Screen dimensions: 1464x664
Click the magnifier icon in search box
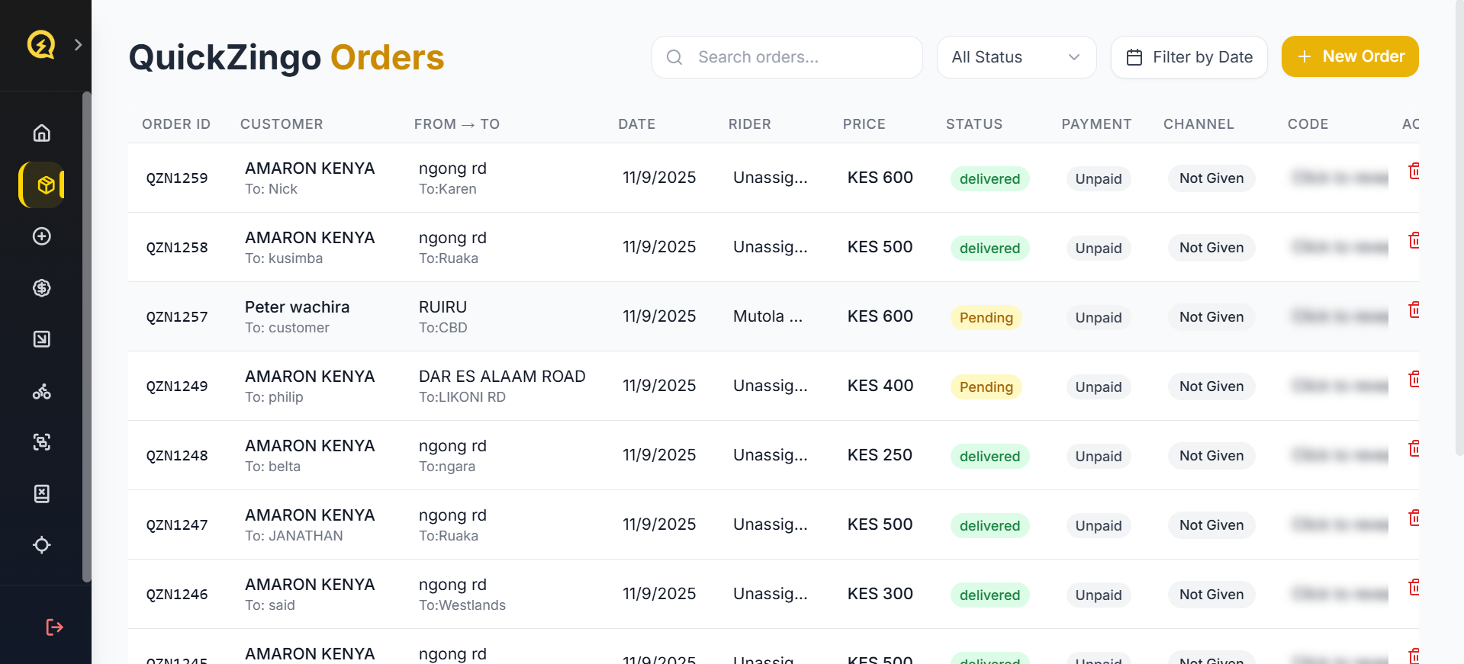[x=674, y=57]
